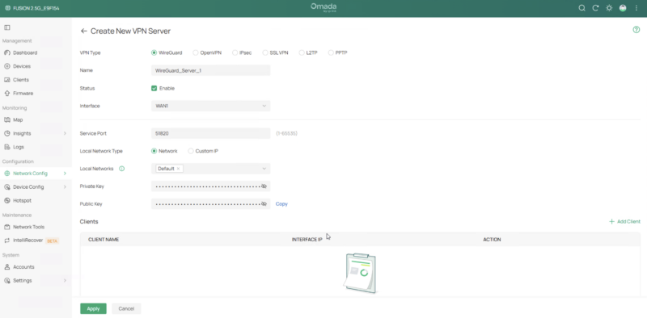Toggle the Status Enable checkbox

click(154, 88)
